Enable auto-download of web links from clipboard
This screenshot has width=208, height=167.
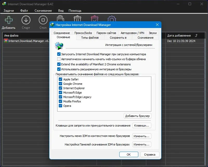[x=59, y=59]
